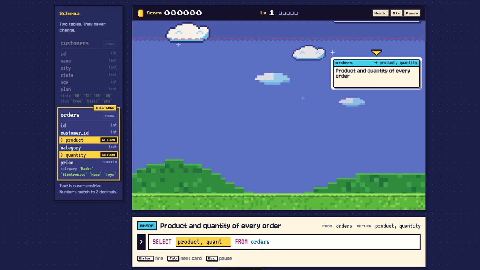Viewport: 480px width, 270px height.
Task: Toggle the Sfx sound effects button
Action: [396, 13]
